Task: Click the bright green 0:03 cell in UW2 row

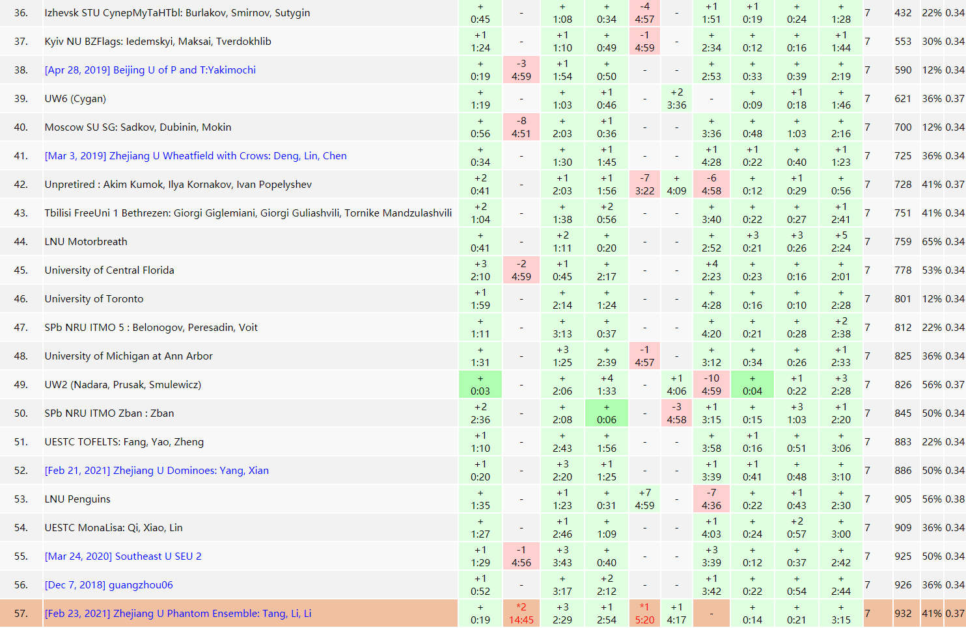Action: click(480, 385)
